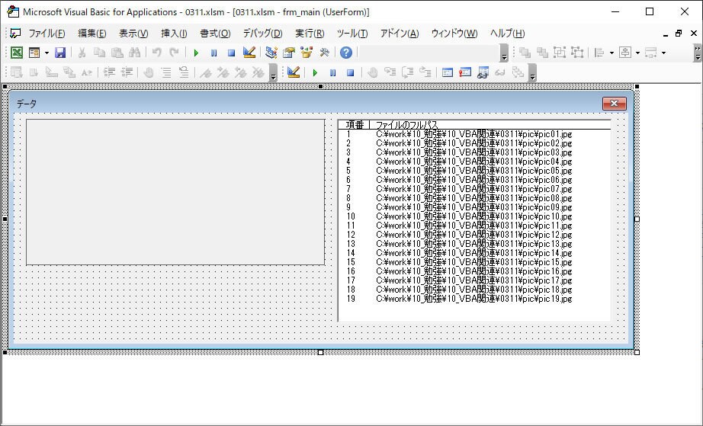The width and height of the screenshot is (703, 426).
Task: Open 挿入(I) menu
Action: [x=174, y=33]
